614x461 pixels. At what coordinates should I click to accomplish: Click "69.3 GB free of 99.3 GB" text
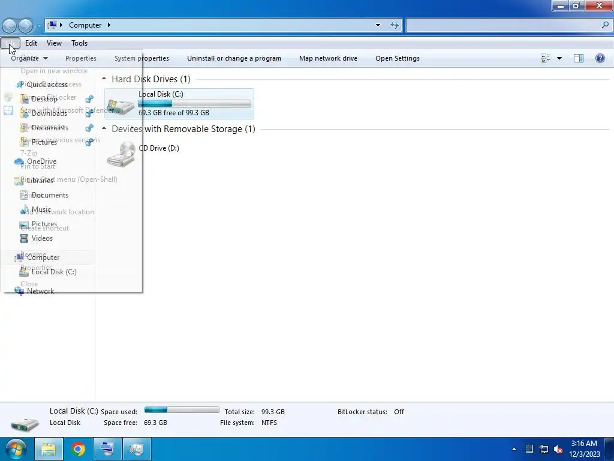coord(174,113)
